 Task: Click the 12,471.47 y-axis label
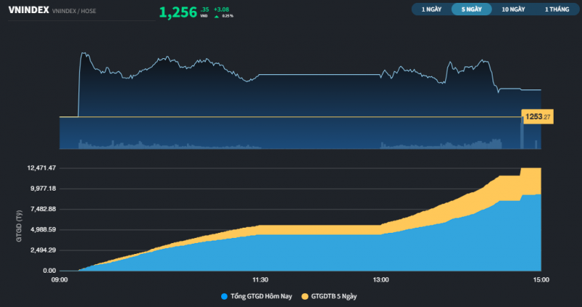click(x=41, y=168)
